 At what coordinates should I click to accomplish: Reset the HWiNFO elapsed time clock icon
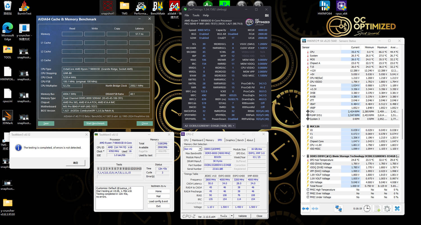[x=367, y=208]
